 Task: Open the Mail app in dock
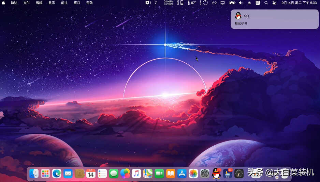point(68,173)
